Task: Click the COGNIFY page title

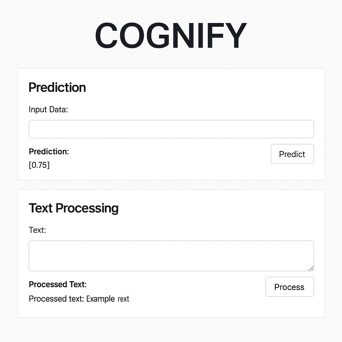Action: pos(171,35)
